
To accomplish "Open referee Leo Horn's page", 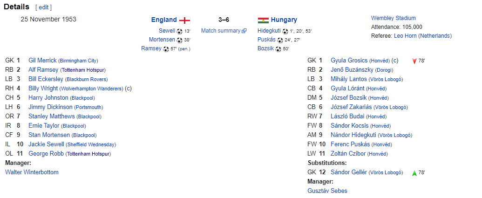I will (x=405, y=36).
